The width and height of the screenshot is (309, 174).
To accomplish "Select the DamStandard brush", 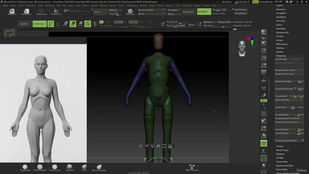I will (40, 168).
